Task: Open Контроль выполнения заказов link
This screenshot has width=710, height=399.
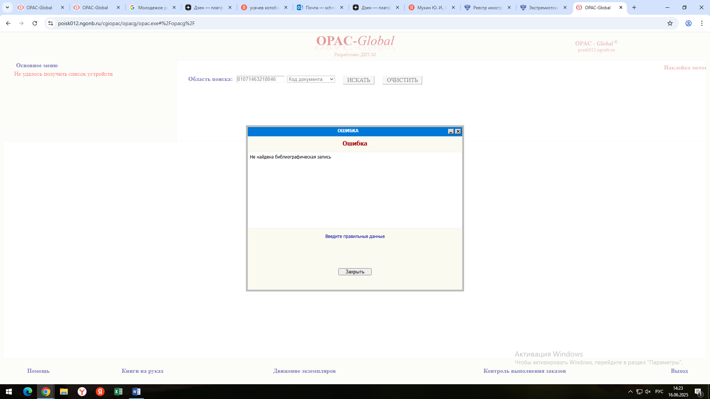Action: pyautogui.click(x=524, y=371)
